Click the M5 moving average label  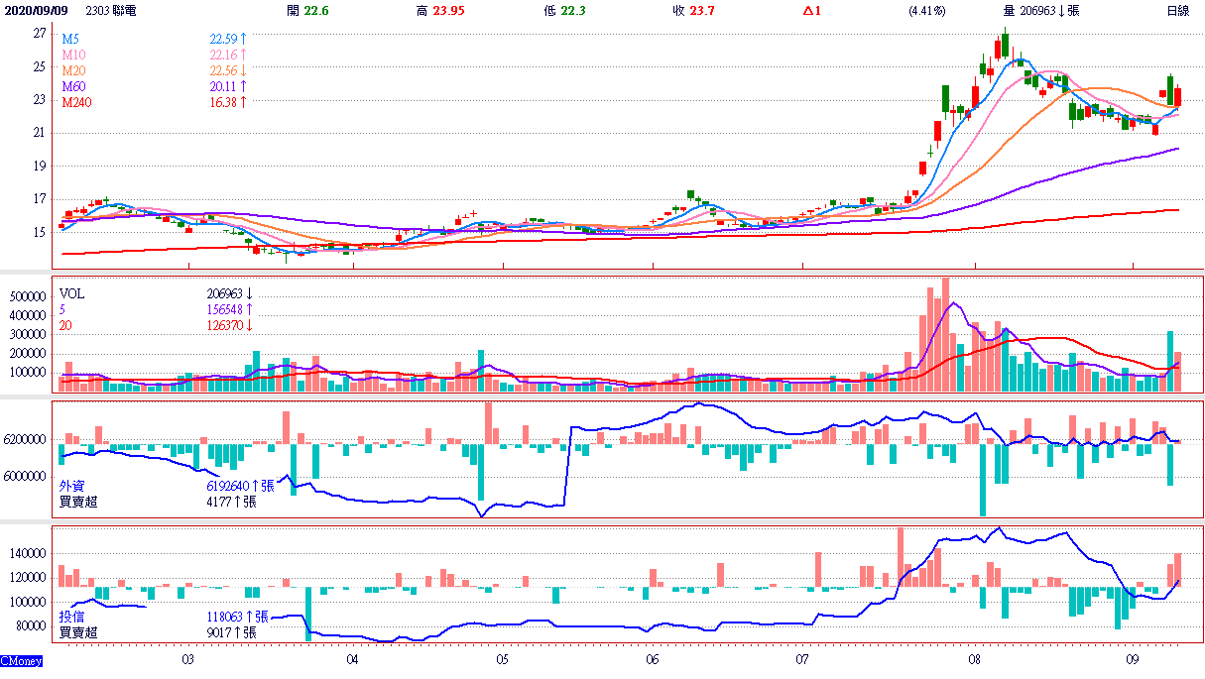70,39
